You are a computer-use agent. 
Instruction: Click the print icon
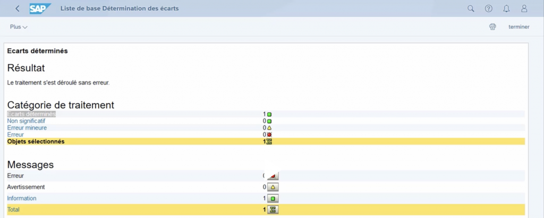click(492, 27)
